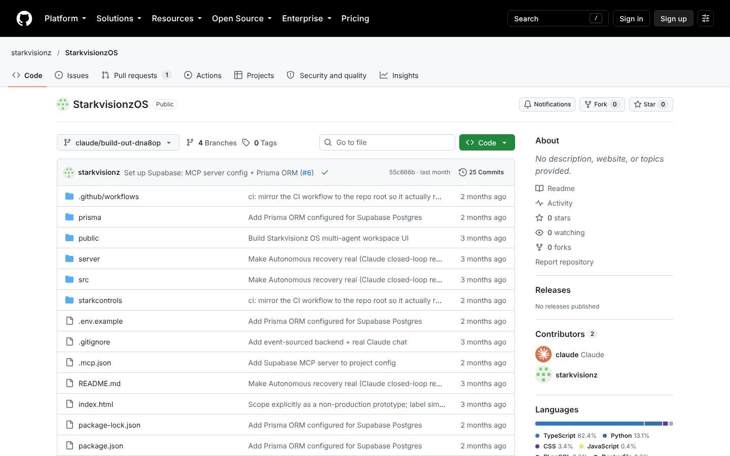This screenshot has height=456, width=730.
Task: Expand the Platform menu
Action: [65, 18]
